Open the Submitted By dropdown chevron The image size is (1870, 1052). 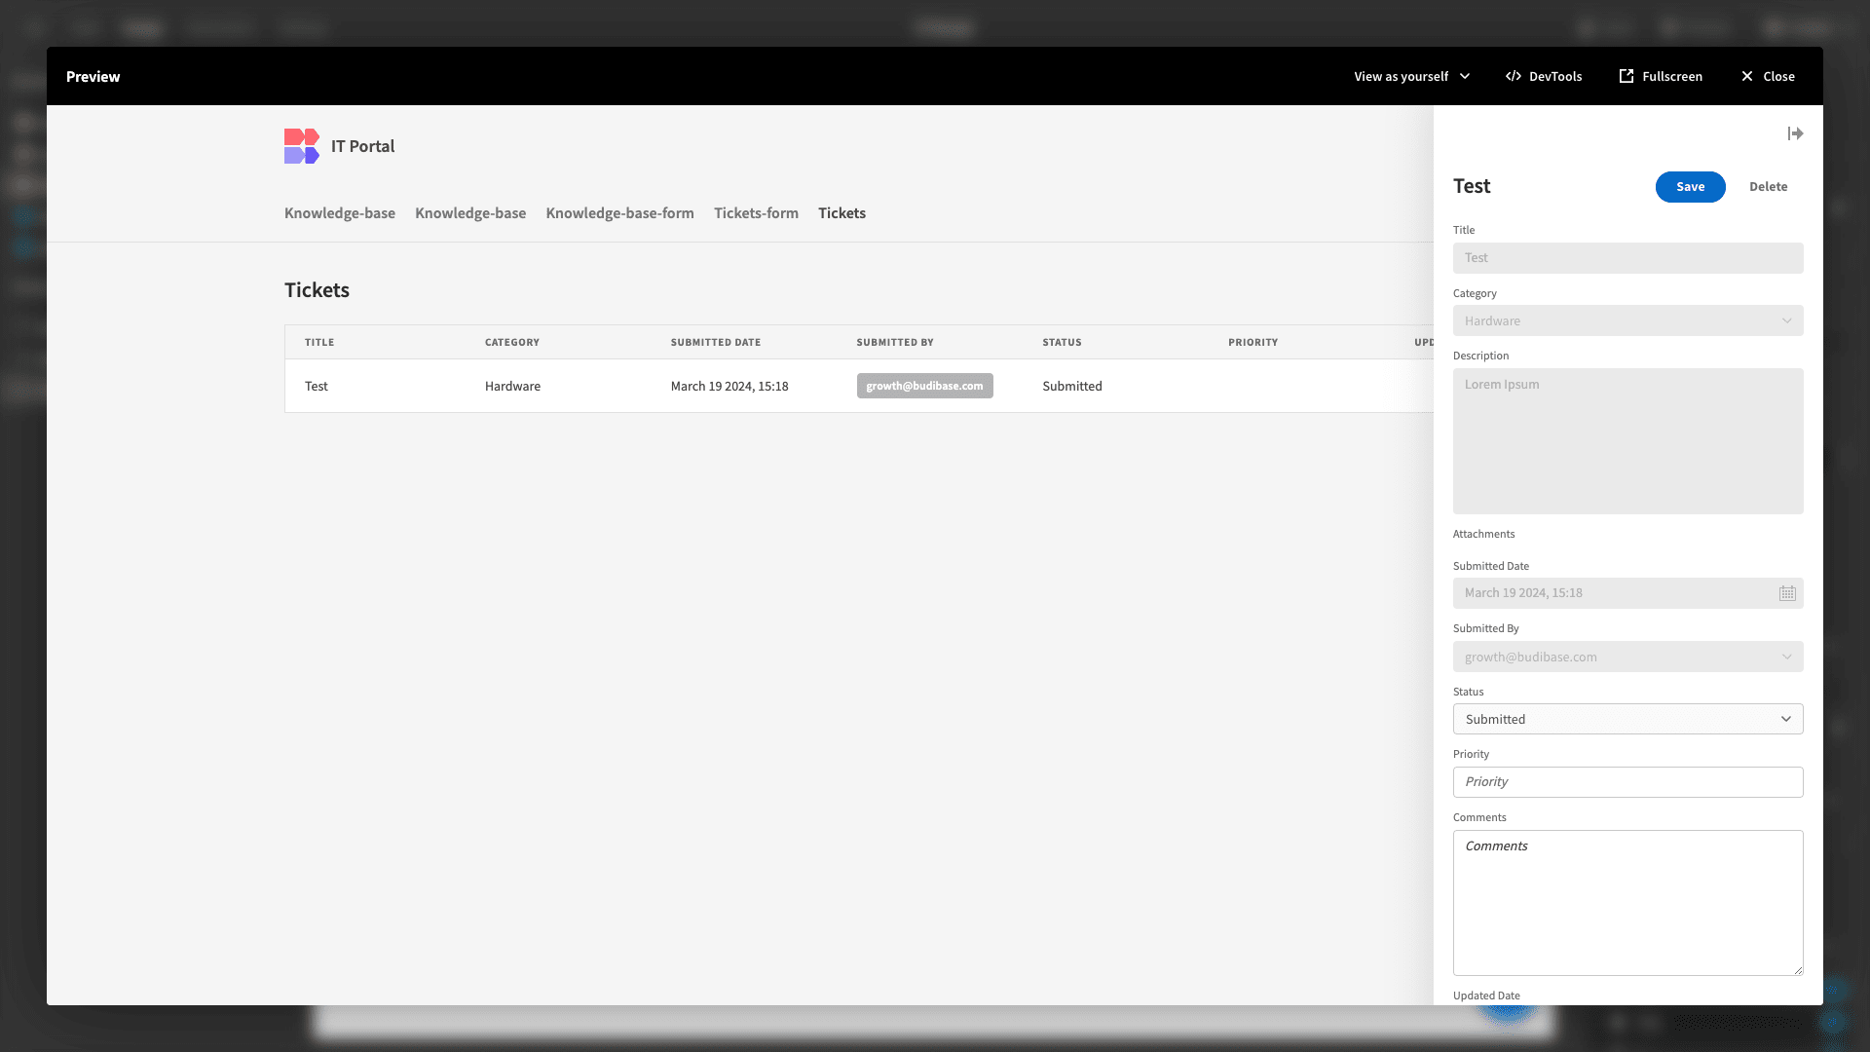tap(1786, 657)
